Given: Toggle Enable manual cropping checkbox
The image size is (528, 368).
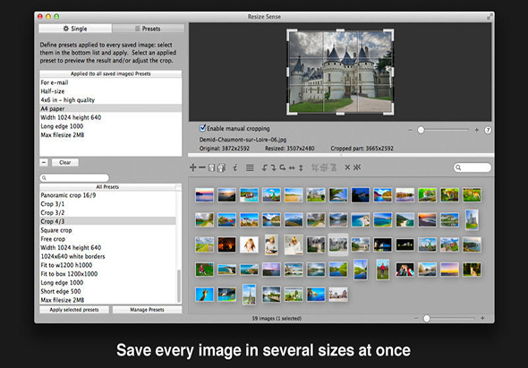Looking at the screenshot, I should pos(203,128).
